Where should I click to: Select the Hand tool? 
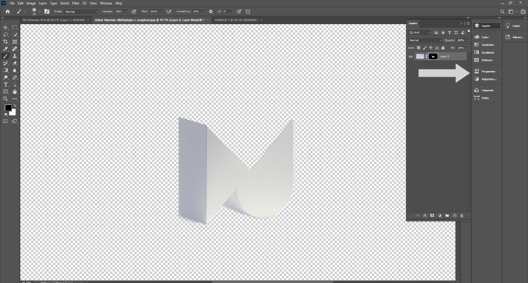(x=15, y=92)
